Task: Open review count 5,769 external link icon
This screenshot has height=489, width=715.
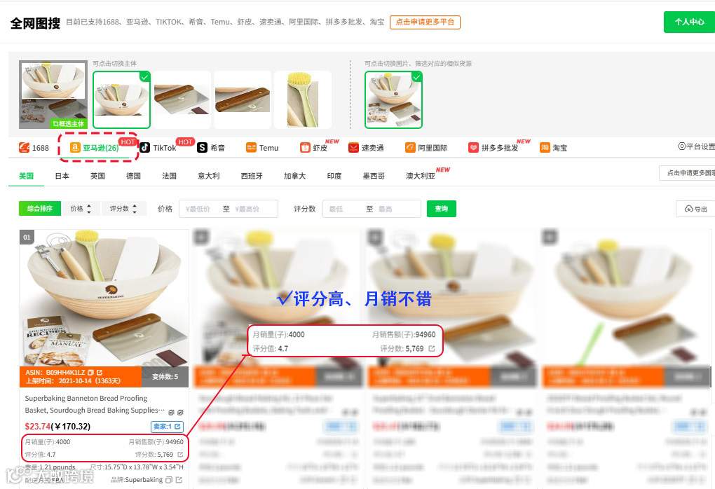Action: [x=180, y=455]
